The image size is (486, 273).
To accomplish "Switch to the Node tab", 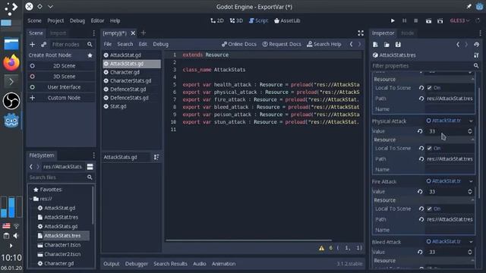I will tap(407, 33).
